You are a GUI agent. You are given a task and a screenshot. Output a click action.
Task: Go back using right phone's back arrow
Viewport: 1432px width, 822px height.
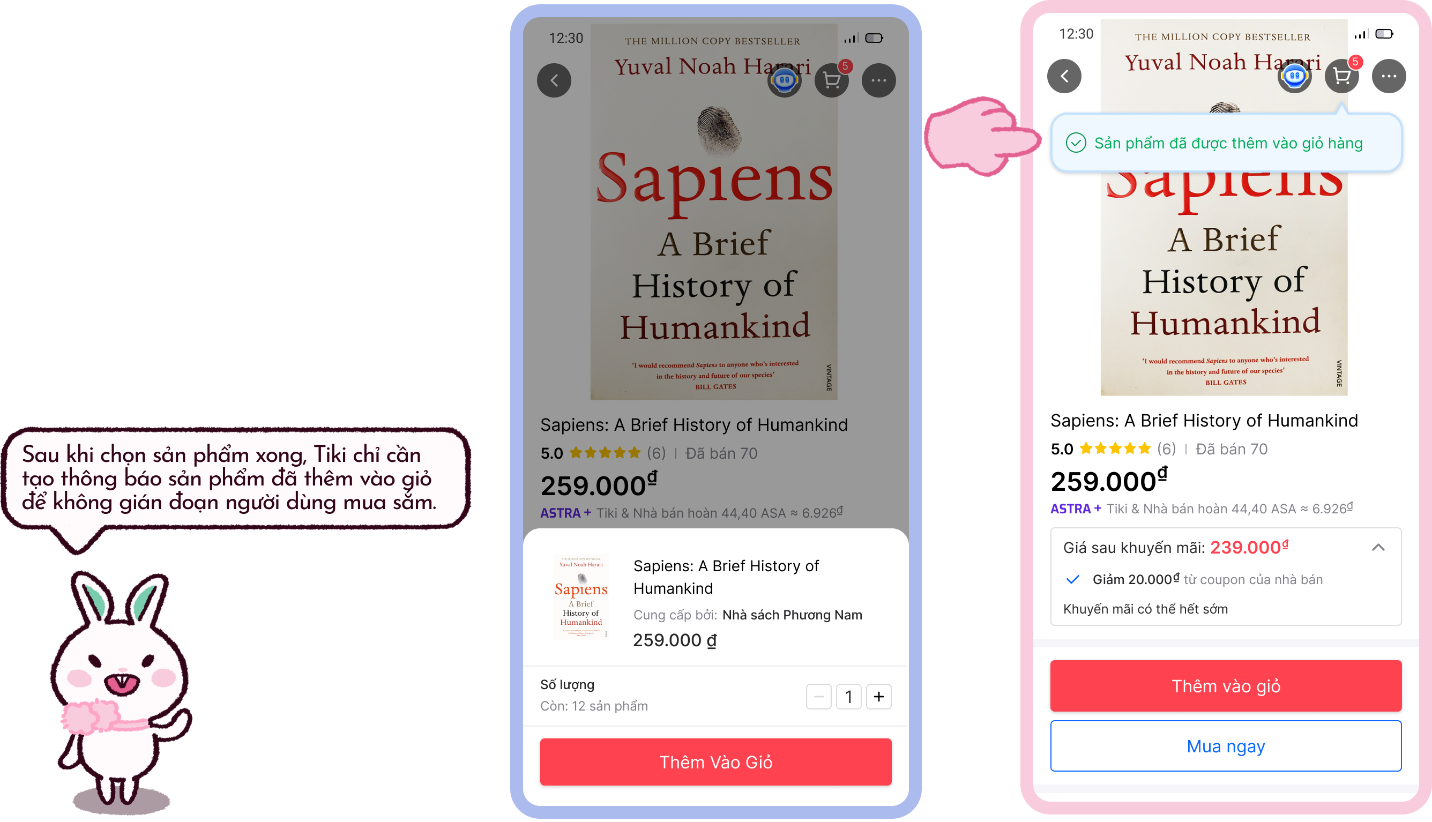[1064, 76]
